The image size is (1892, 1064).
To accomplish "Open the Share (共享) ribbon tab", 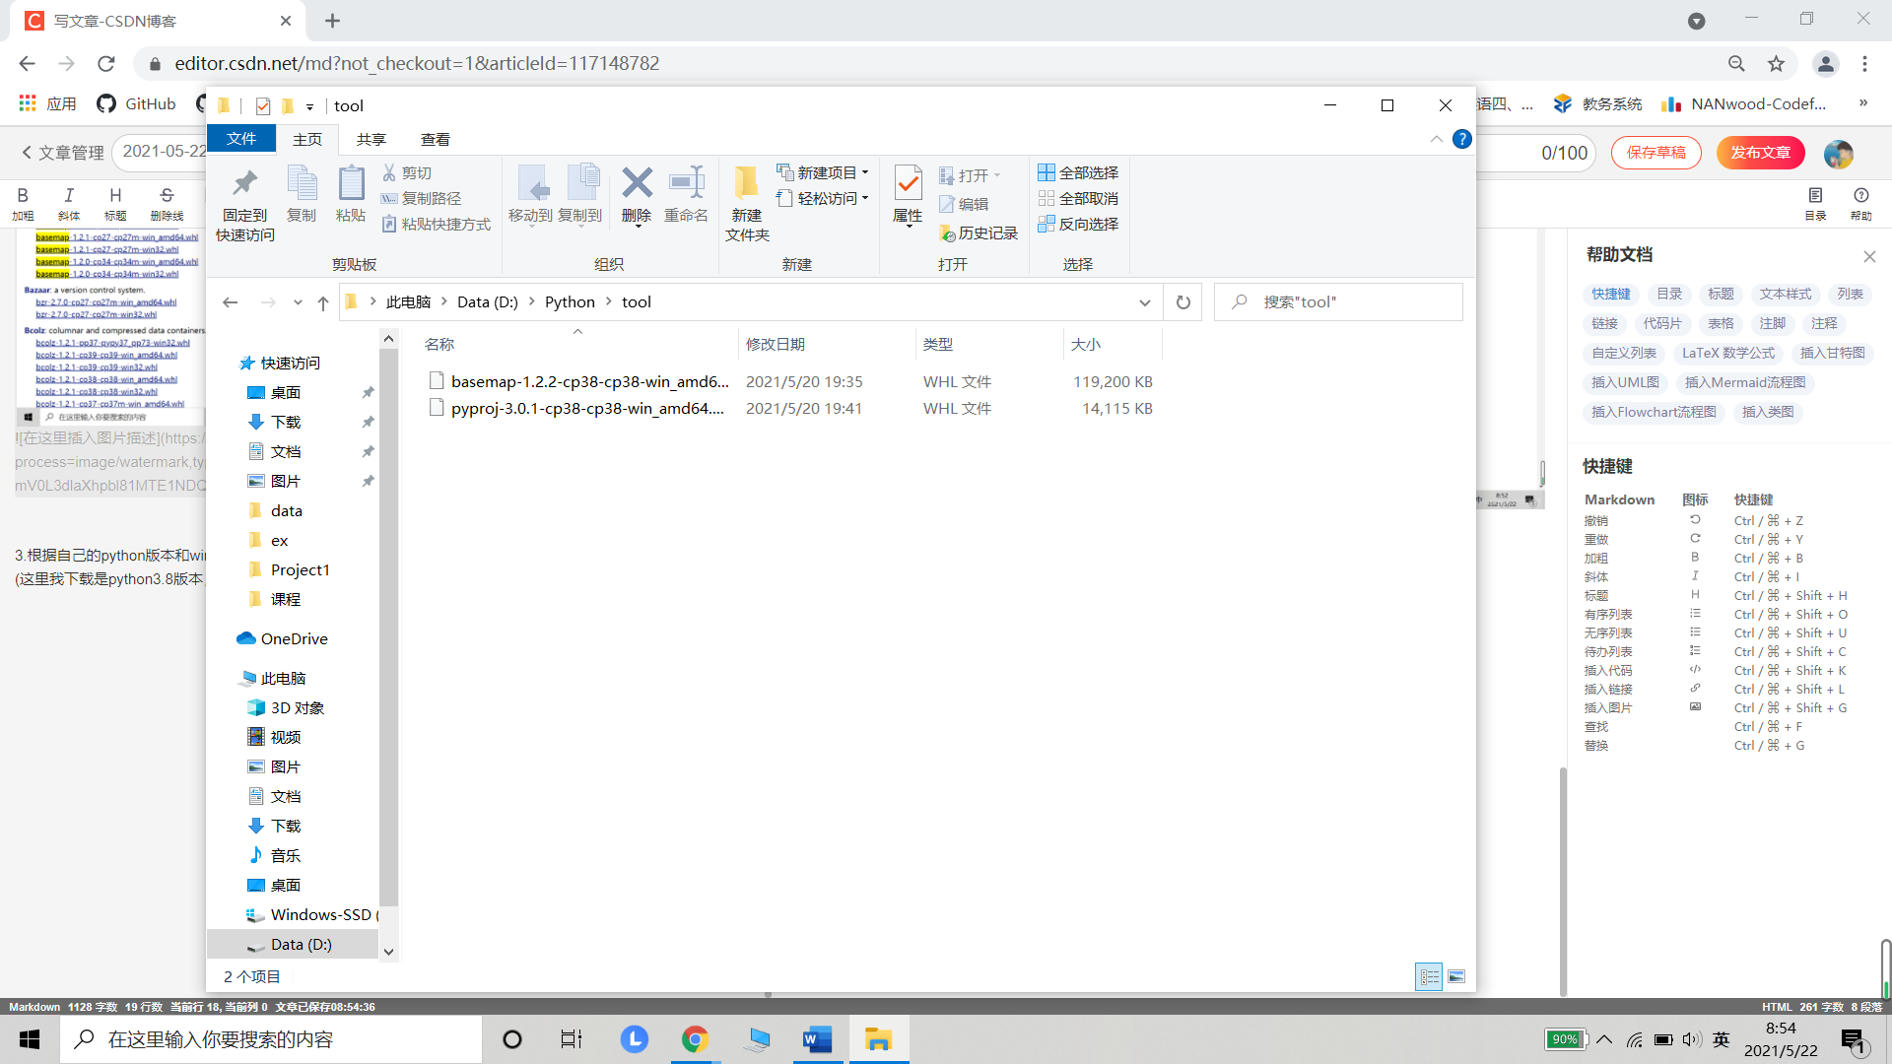I will tap(372, 139).
